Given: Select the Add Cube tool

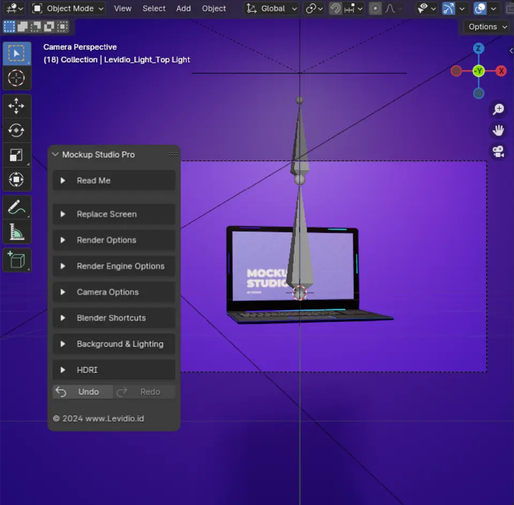Looking at the screenshot, I should 17,260.
